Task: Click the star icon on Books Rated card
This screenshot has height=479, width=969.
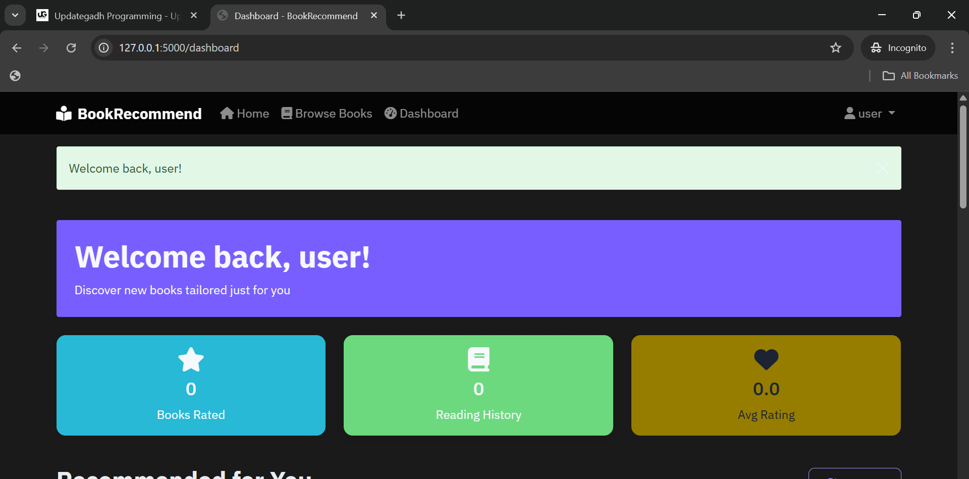Action: (x=191, y=360)
